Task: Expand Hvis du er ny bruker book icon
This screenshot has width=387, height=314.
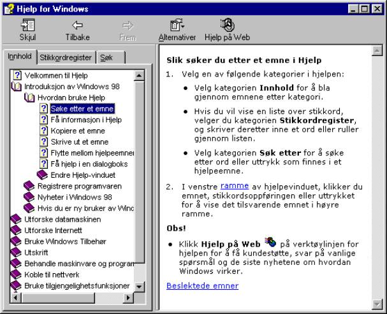Action: coord(29,208)
